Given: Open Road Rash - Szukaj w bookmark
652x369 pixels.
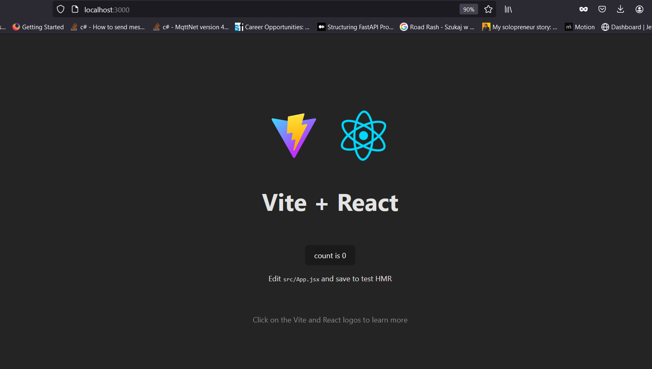Looking at the screenshot, I should coord(437,27).
